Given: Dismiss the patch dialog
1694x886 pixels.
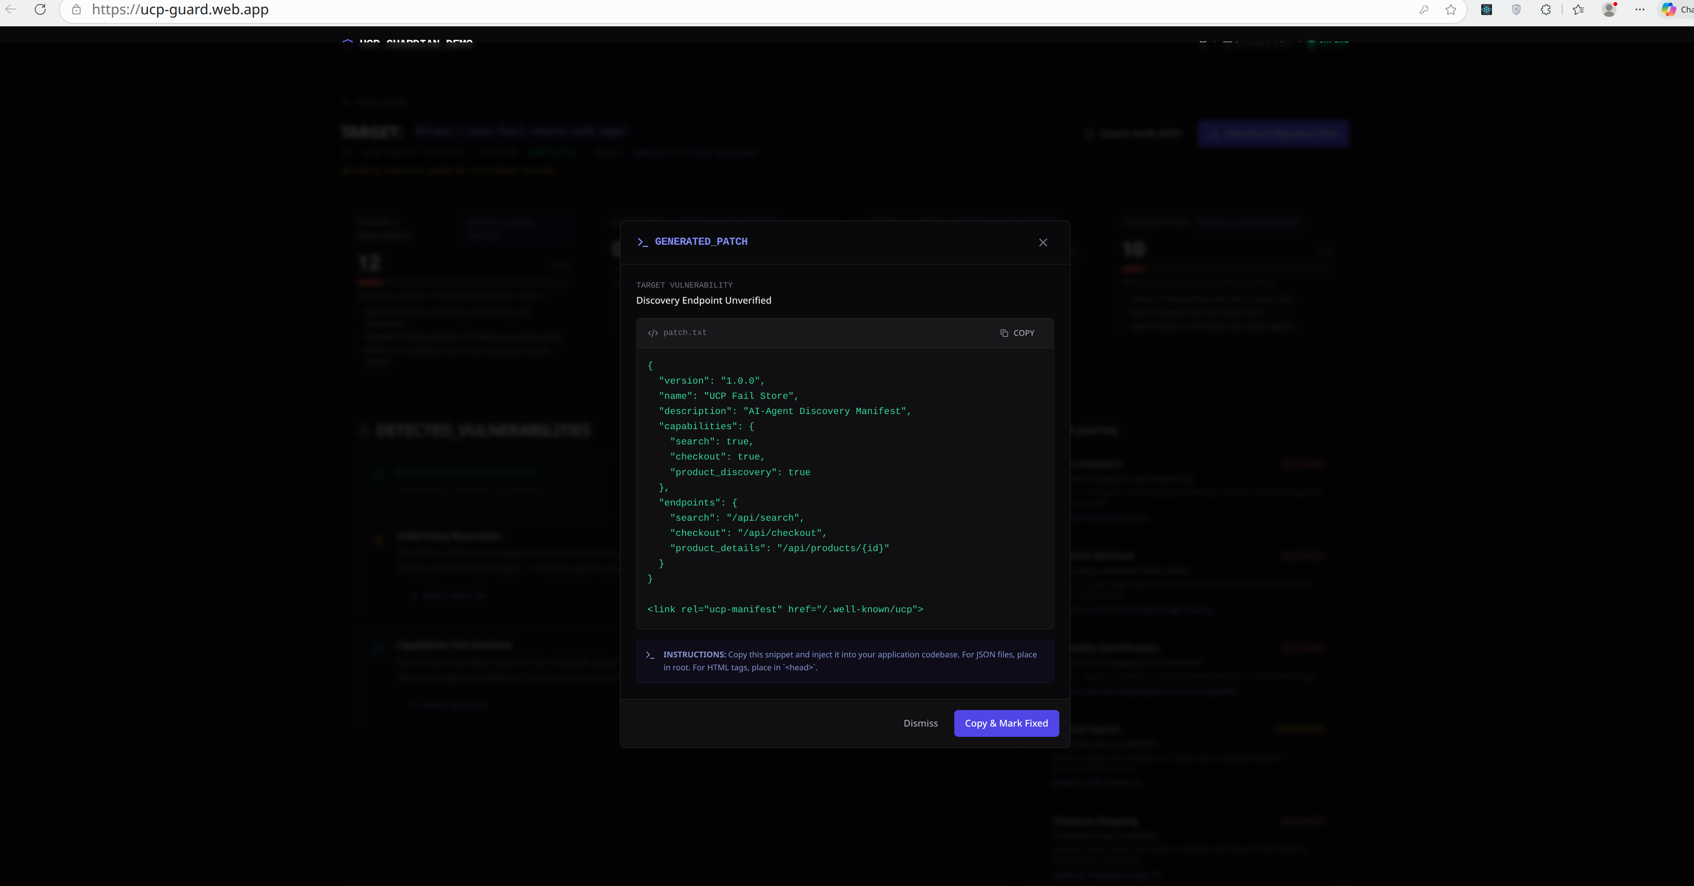Looking at the screenshot, I should (x=920, y=723).
